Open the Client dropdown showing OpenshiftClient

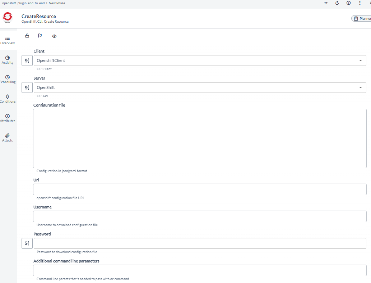(200, 60)
